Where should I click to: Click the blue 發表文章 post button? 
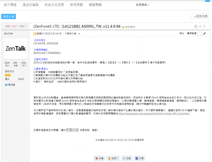click(x=9, y=16)
